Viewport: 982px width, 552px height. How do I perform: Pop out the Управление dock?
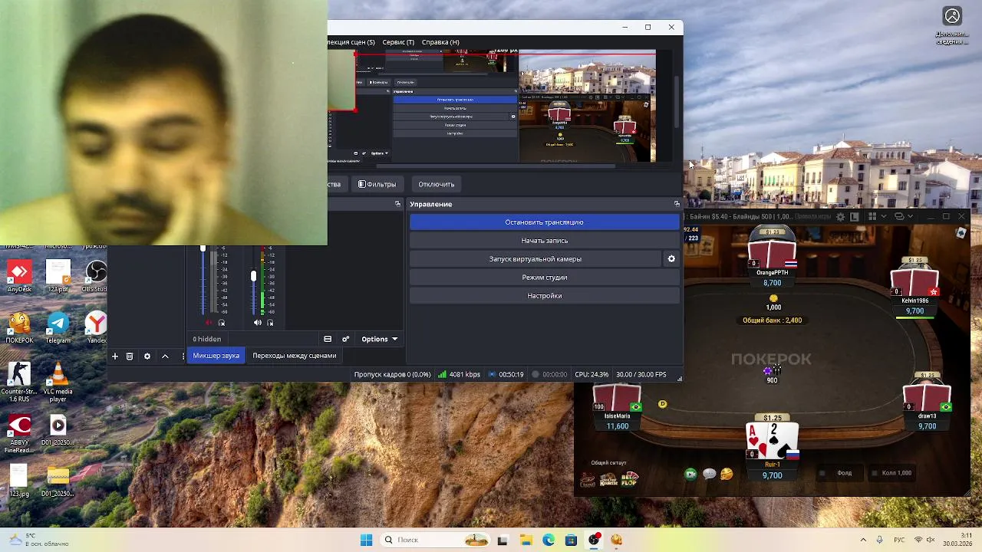click(x=677, y=204)
